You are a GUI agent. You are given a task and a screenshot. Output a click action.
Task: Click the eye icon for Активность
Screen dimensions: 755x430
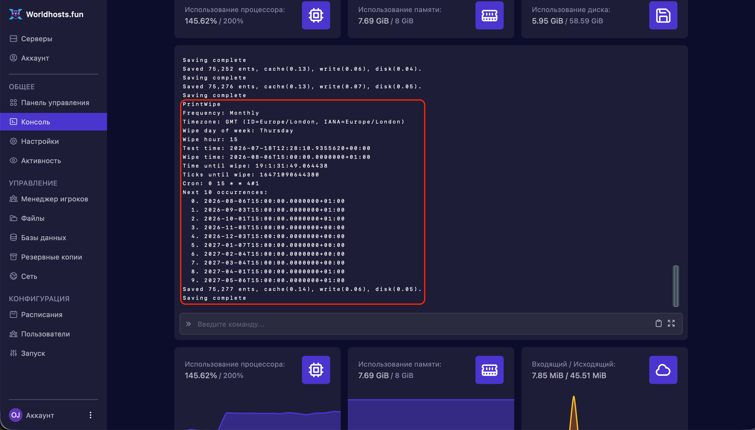(x=13, y=160)
